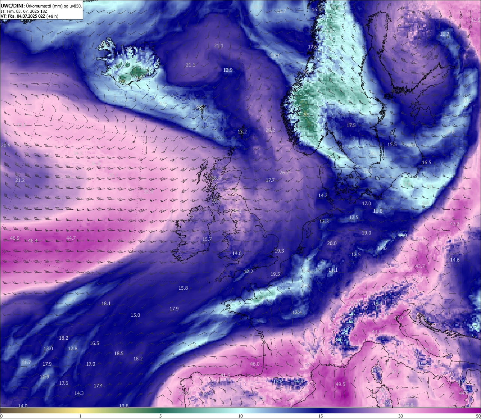The height and width of the screenshot is (419, 481).
Task: Click the map value 43.7
Action: pos(420,266)
